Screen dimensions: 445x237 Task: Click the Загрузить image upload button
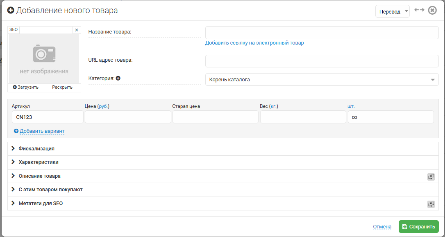(x=26, y=87)
